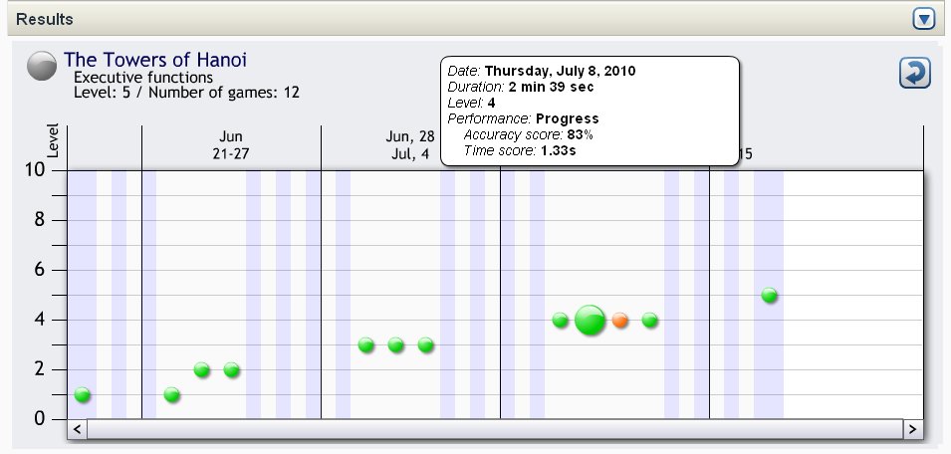951x454 pixels.
Task: Click the 'Executive functions' subtitle text
Action: [143, 78]
